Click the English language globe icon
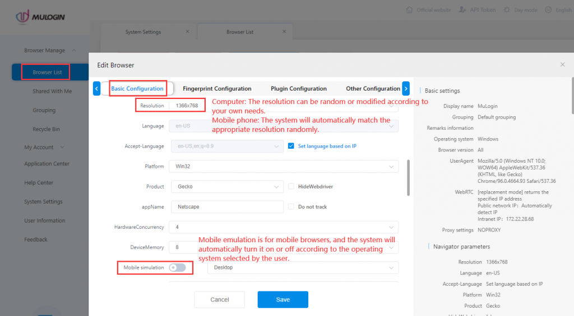 click(x=548, y=10)
